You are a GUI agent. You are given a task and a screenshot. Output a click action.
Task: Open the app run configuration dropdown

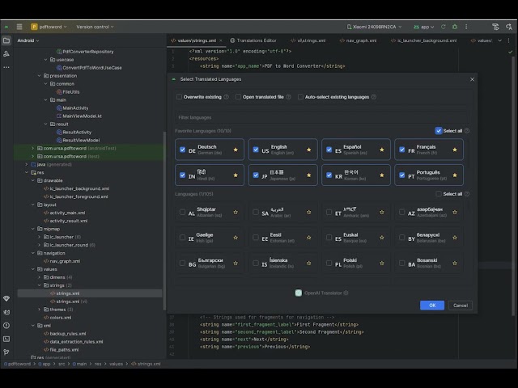(424, 27)
